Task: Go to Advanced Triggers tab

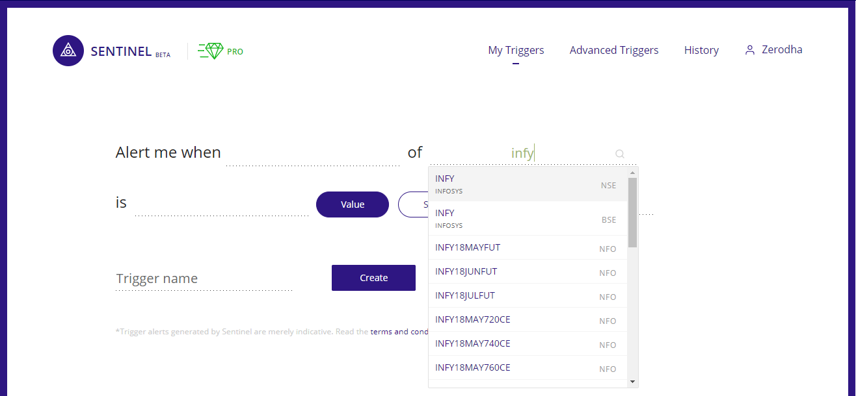Action: point(613,50)
